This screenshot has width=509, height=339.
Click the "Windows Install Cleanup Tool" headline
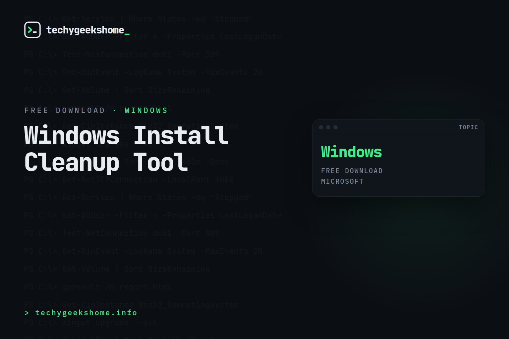[127, 149]
